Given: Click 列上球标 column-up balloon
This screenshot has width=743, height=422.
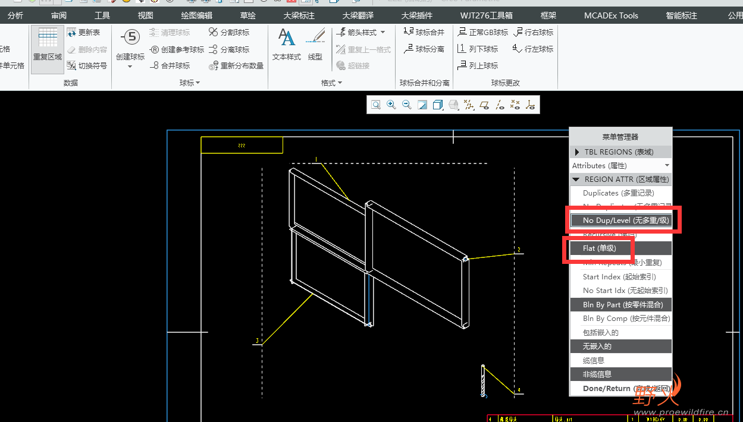Looking at the screenshot, I should (478, 65).
